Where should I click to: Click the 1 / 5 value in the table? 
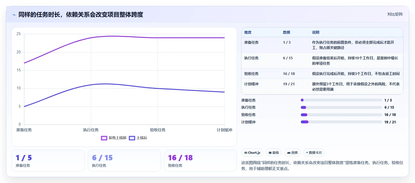287,43
